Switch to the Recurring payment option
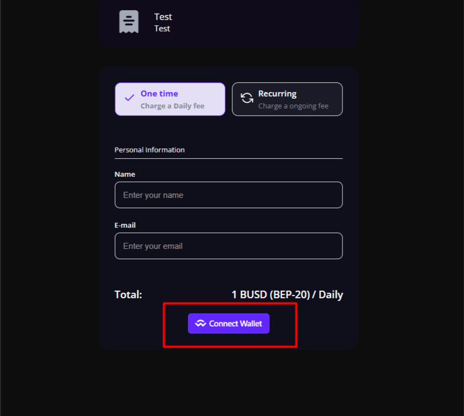Screen dimensions: 464x416 tap(287, 99)
